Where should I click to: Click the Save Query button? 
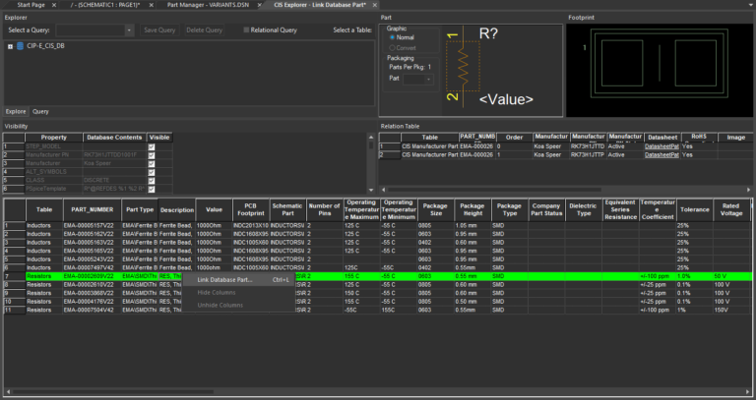coord(157,30)
